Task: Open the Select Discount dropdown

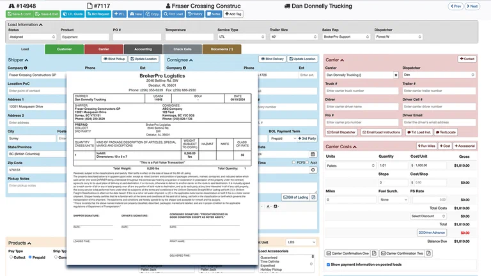Action: tap(428, 216)
